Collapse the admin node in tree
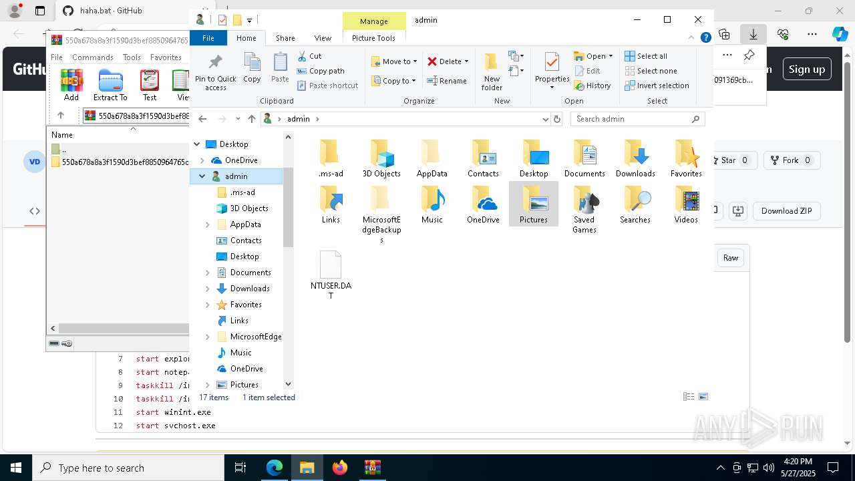 click(202, 176)
